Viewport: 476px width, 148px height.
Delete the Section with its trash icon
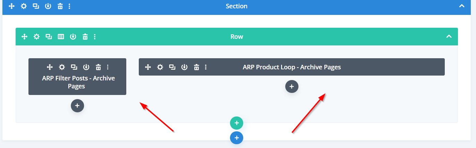(60, 6)
